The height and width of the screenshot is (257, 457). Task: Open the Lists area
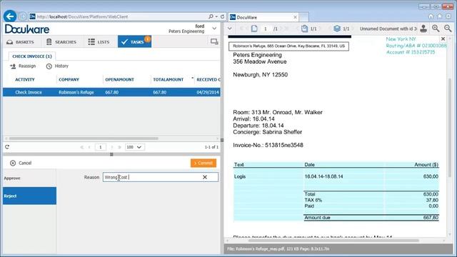coord(99,42)
